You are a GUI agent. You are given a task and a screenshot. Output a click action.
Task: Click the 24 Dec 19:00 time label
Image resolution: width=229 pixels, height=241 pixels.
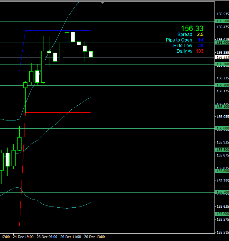coord(23,237)
